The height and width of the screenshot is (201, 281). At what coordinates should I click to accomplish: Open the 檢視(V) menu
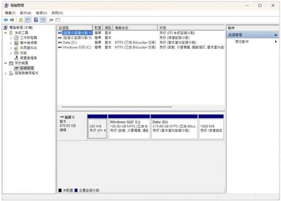[41, 13]
